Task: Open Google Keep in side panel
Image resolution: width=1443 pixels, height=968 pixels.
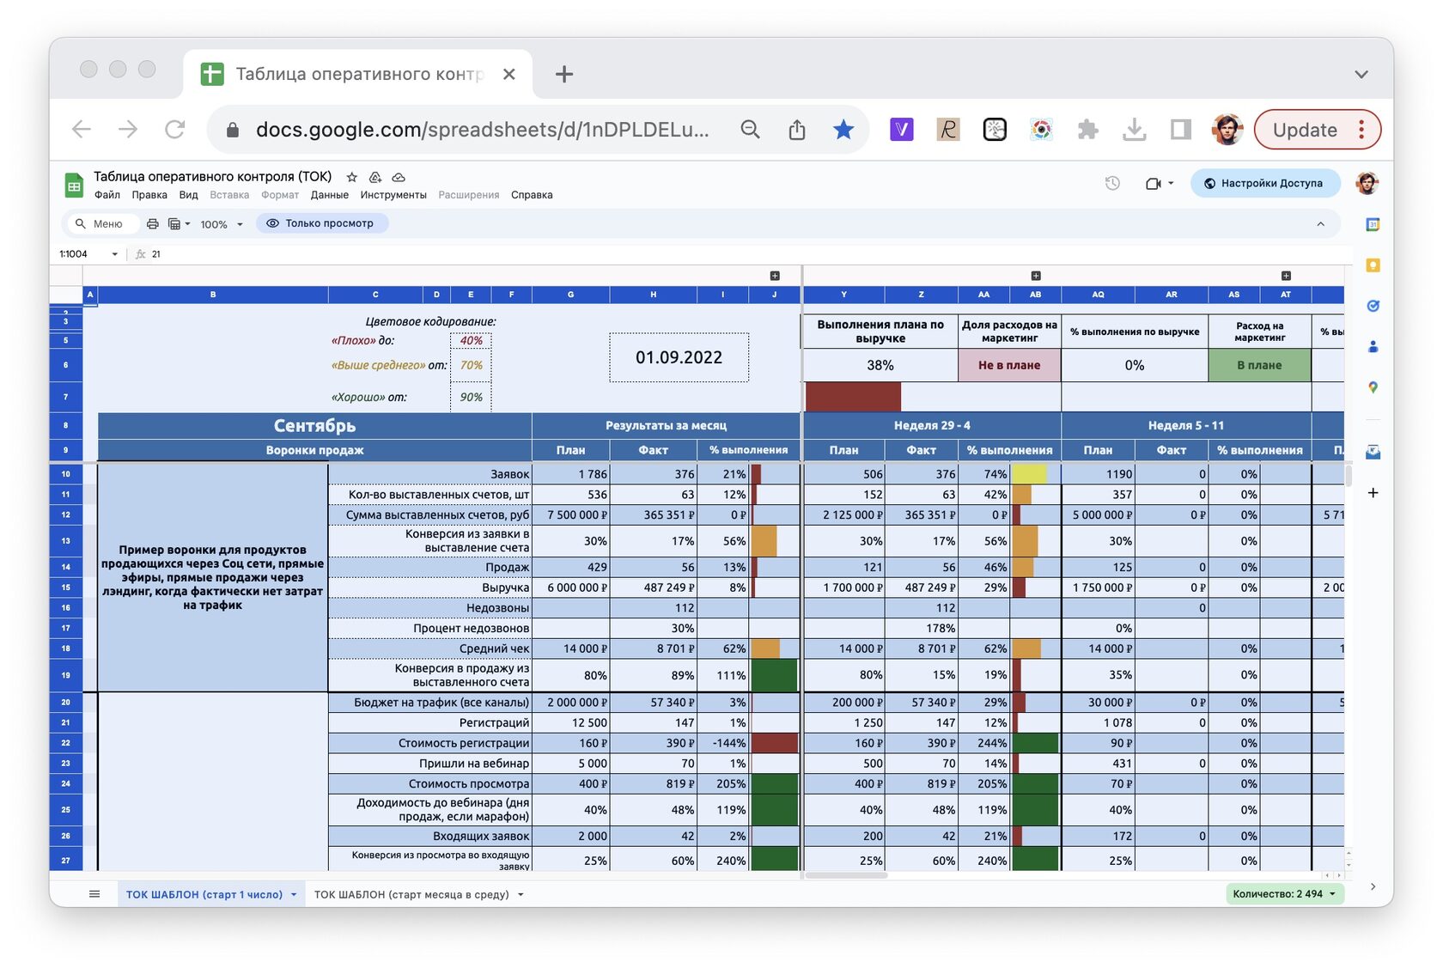Action: (x=1373, y=265)
